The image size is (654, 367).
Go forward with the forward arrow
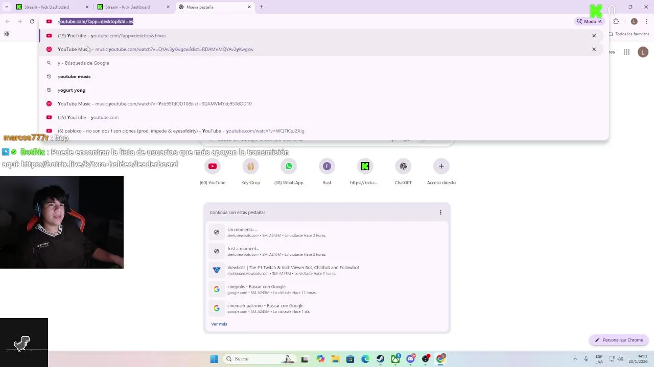click(20, 21)
